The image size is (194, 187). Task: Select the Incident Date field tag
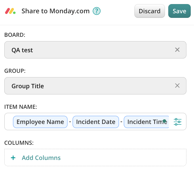[x=96, y=122]
